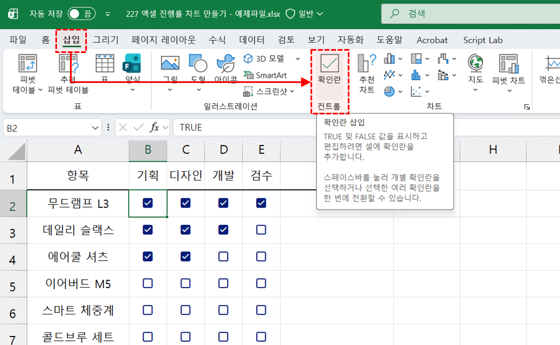Check 검수 checkbox for 데일리 슬랙스
The height and width of the screenshot is (345, 560).
coord(261,230)
